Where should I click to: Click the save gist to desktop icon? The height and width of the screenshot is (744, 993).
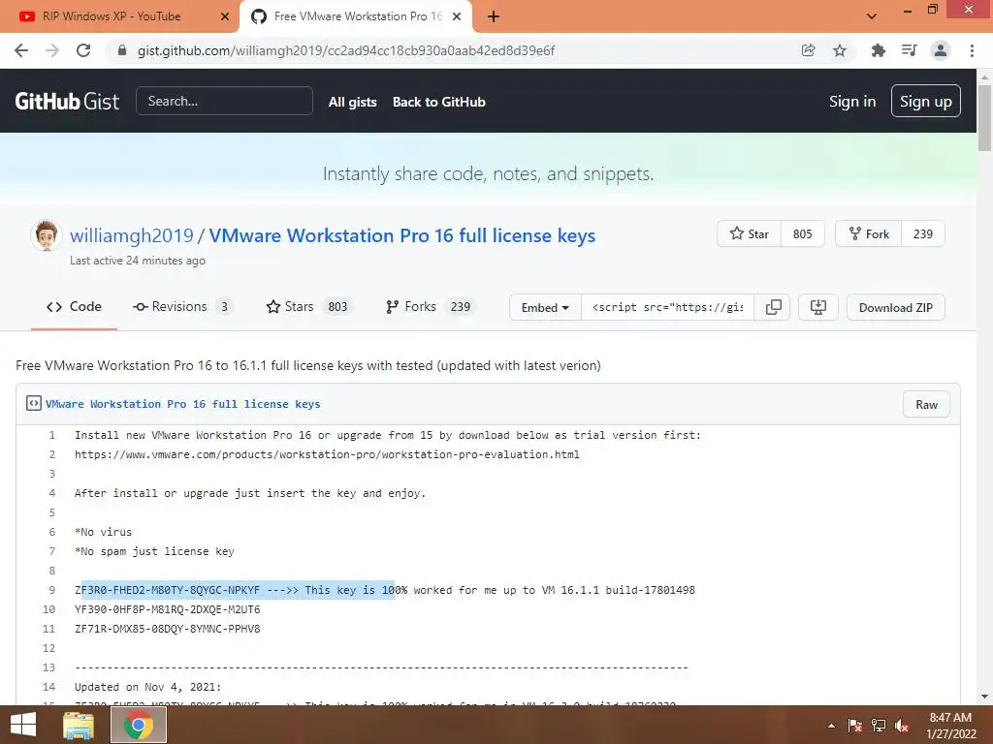click(818, 307)
